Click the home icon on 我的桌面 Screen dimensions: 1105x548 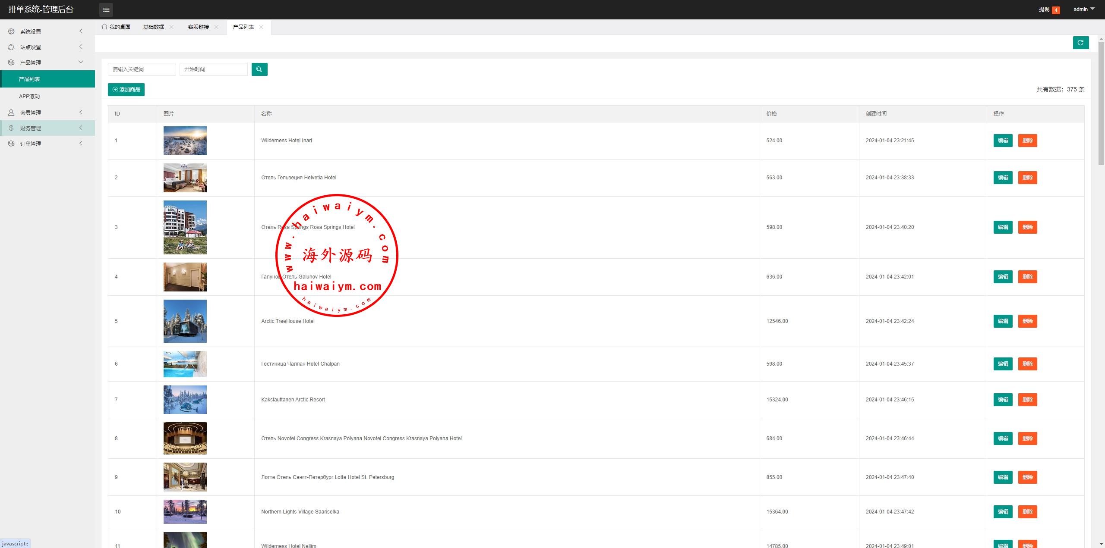tap(104, 27)
